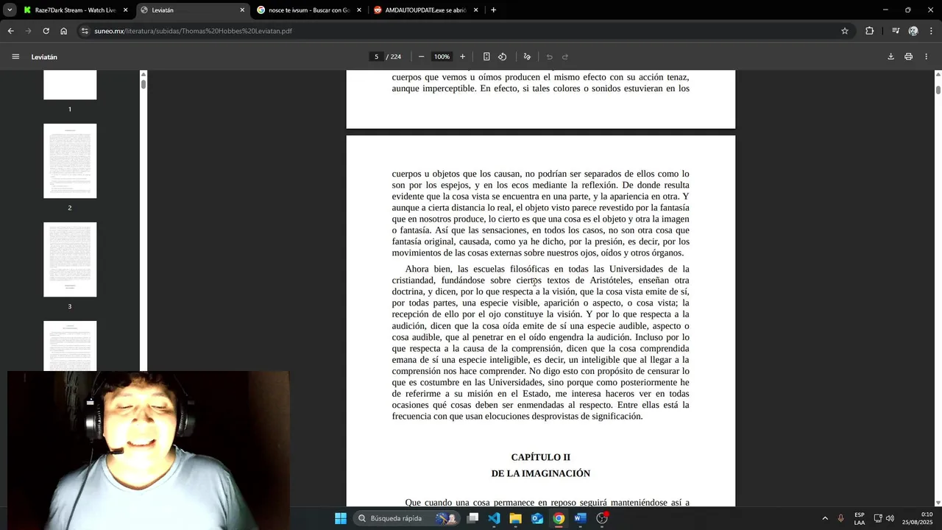Screen dimensions: 942x530
Task: Activate the annotation draw tool
Action: tap(527, 57)
